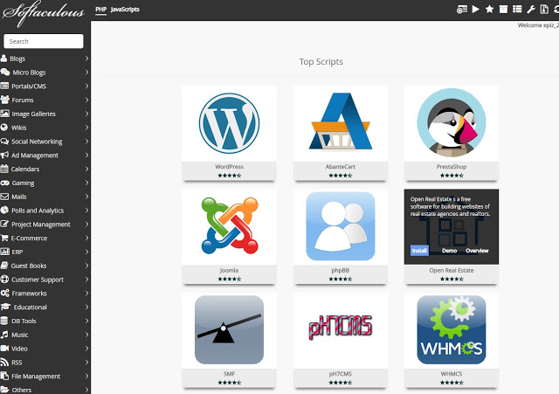Image resolution: width=559 pixels, height=394 pixels.
Task: Choose the phpBB users icon
Action: pos(341,226)
